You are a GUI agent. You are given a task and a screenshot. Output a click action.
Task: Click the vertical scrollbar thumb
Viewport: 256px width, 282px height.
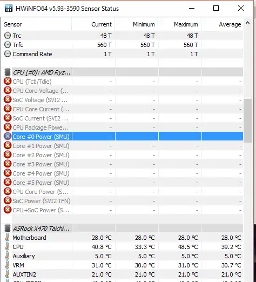point(248,121)
